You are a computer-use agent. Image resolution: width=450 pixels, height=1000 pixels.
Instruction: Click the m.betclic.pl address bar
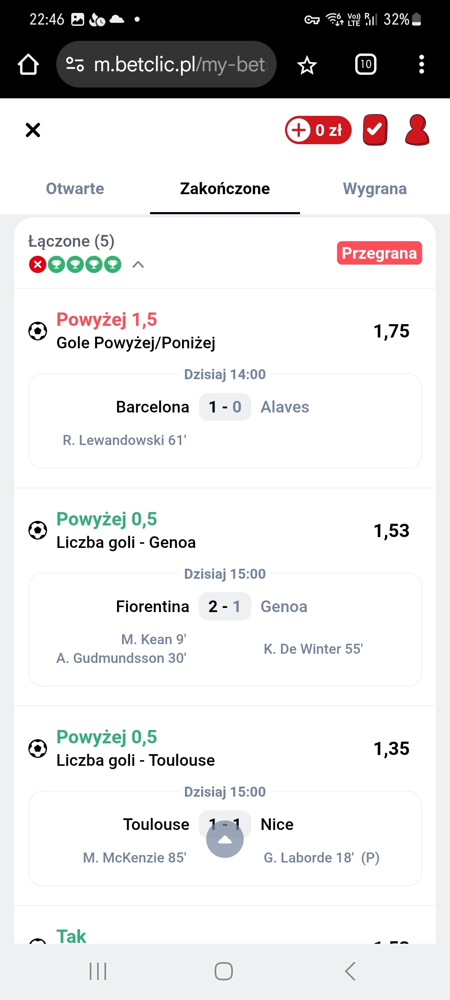point(179,65)
